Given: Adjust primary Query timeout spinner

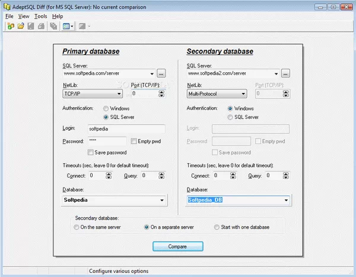Looking at the screenshot, I should [x=161, y=176].
